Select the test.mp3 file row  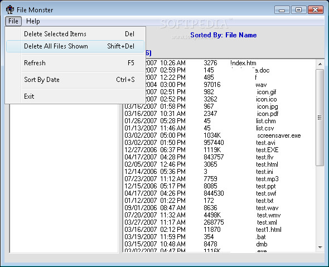[x=219, y=179]
